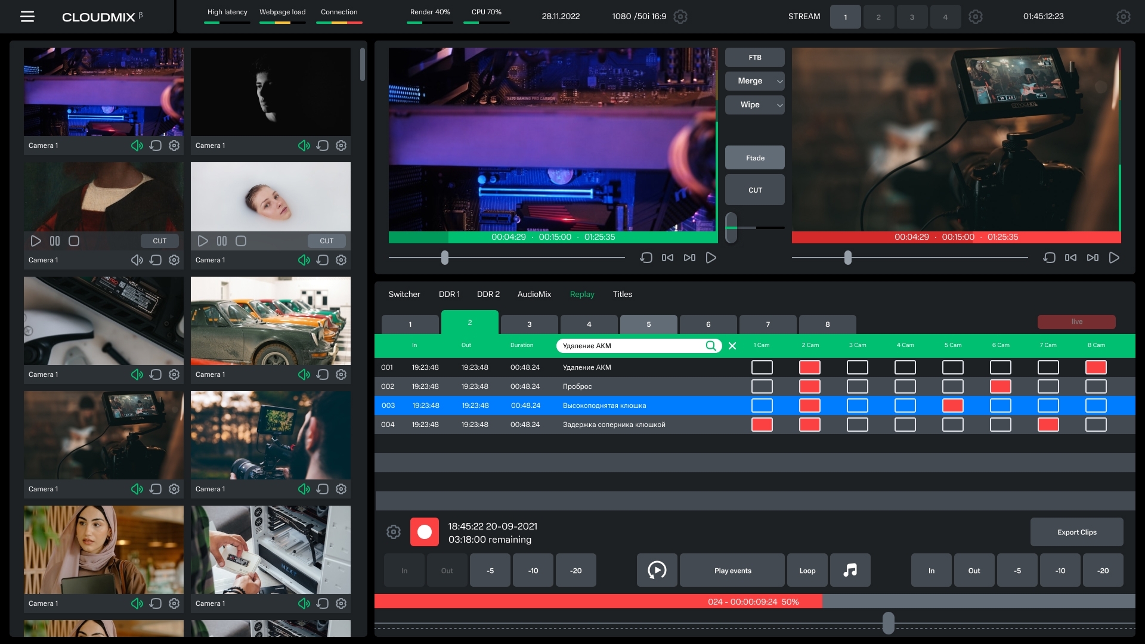Toggle 8 Cam checkbox for clip 002
This screenshot has width=1145, height=644.
1096,386
